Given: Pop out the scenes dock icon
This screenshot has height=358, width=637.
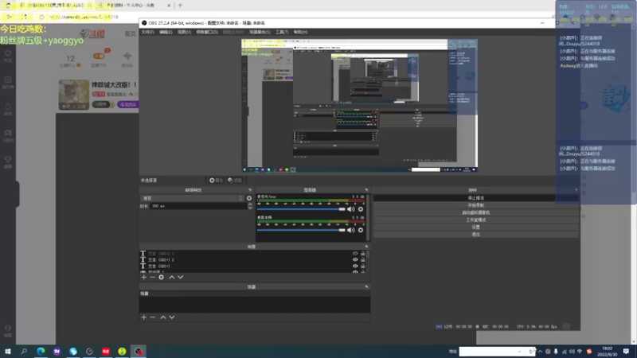Looking at the screenshot, I should 366,286.
